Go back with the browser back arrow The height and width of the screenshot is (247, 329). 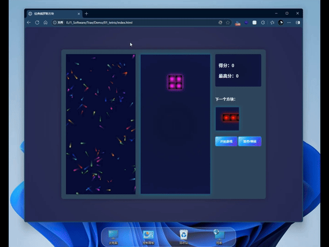click(x=29, y=23)
